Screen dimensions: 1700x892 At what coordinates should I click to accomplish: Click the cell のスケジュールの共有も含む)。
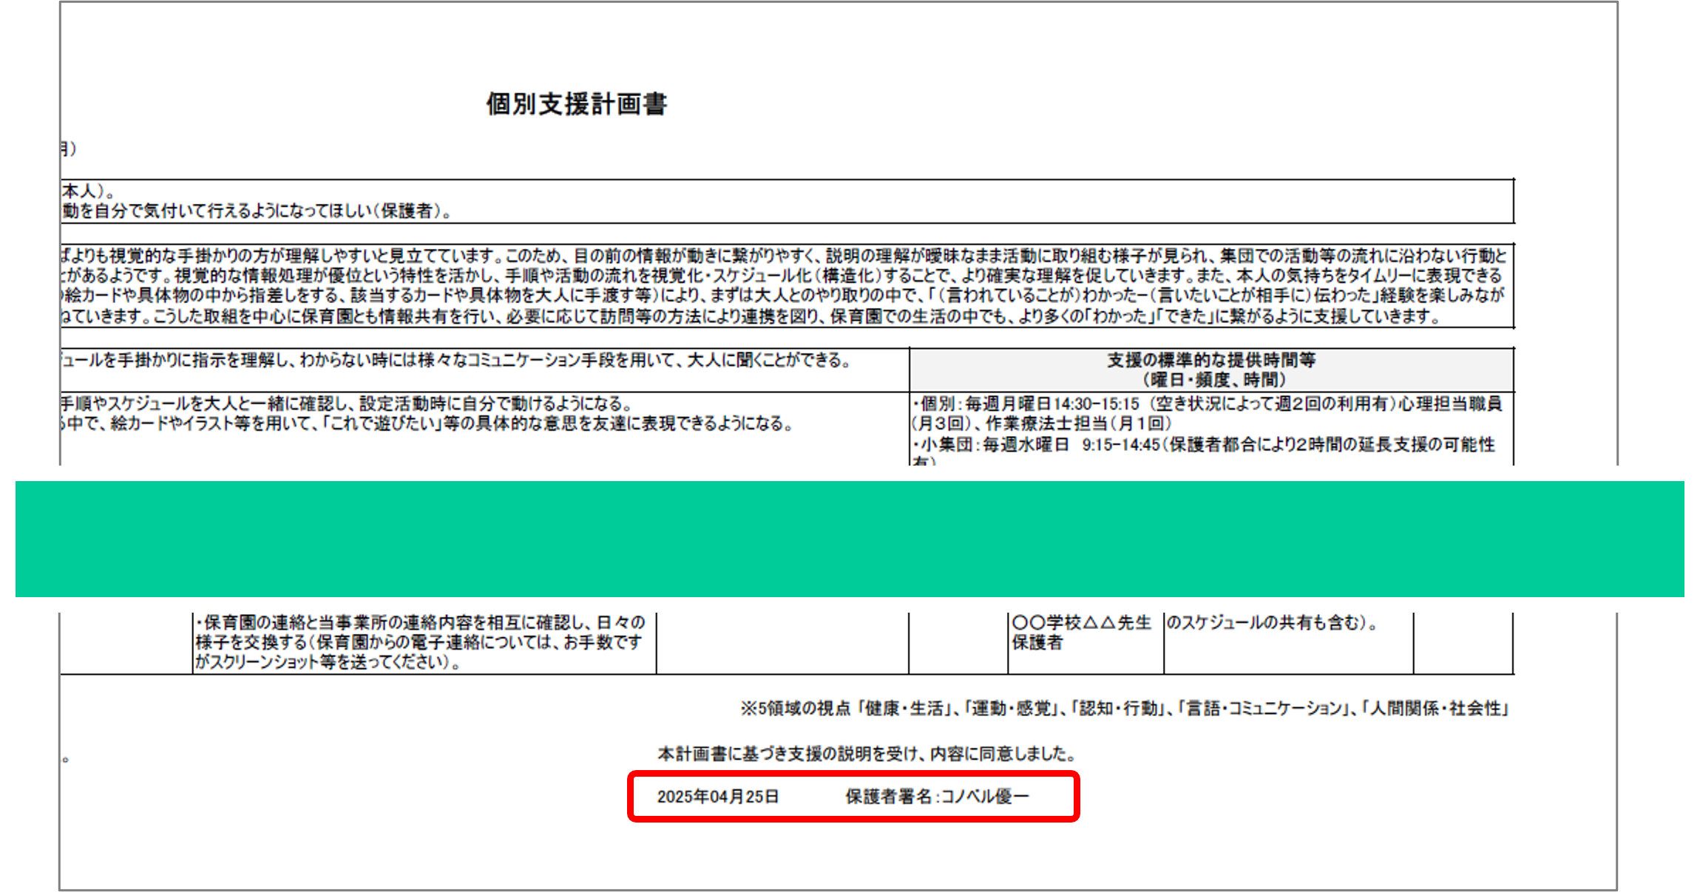tap(1271, 622)
